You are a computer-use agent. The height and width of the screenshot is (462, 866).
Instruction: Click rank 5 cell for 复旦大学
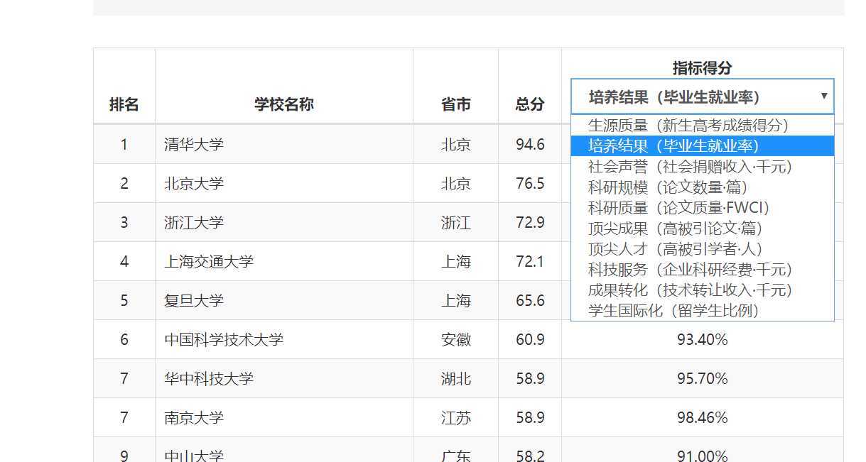pos(124,301)
